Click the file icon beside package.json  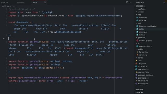pyautogui.click(x=136, y=78)
